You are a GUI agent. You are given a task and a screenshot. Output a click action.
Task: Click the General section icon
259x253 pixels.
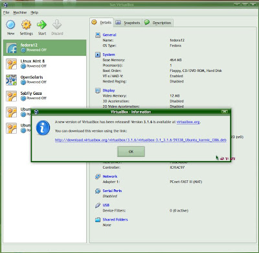pyautogui.click(x=98, y=35)
